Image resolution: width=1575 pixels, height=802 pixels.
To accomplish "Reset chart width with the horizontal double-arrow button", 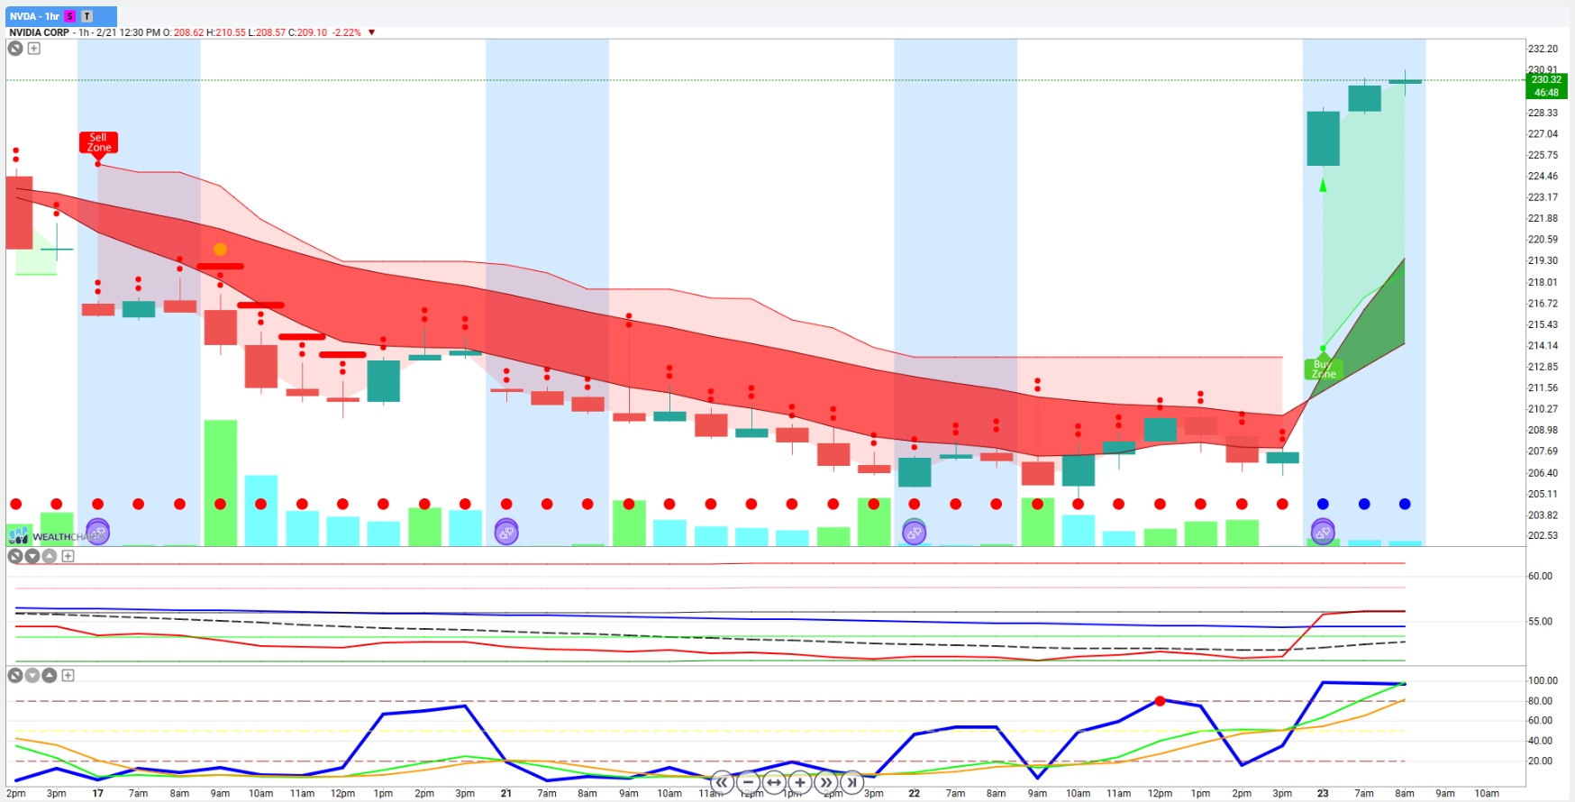I will tap(774, 782).
